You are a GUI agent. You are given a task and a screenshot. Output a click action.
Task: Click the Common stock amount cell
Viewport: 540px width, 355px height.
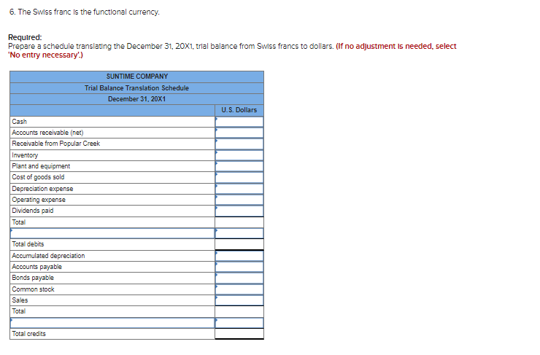[x=239, y=289]
